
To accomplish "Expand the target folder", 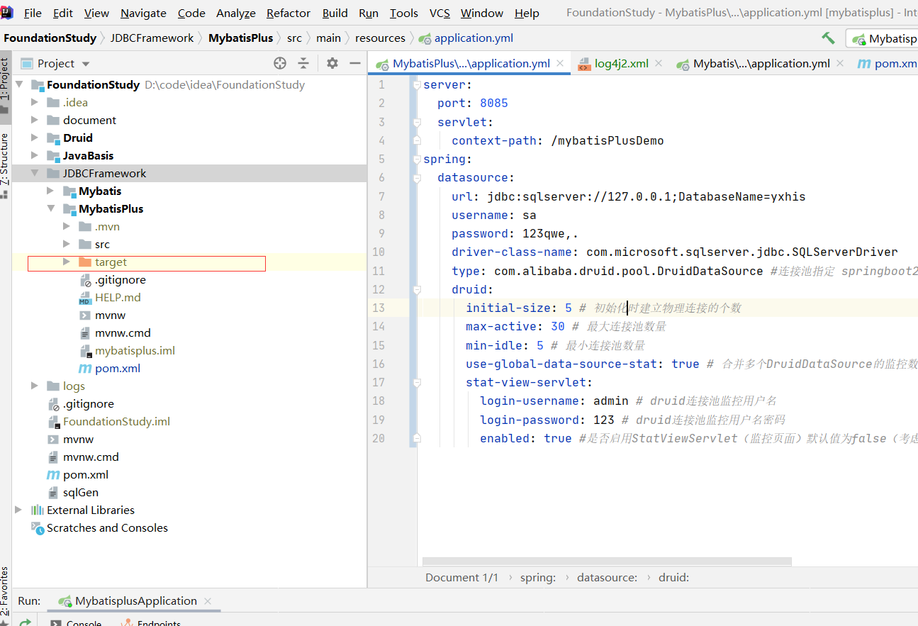I will [66, 262].
